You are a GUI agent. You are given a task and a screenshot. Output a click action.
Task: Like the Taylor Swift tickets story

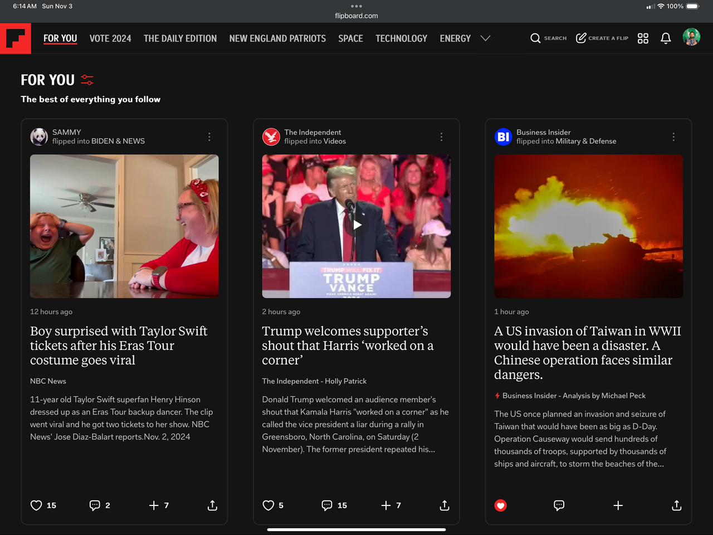pos(36,505)
